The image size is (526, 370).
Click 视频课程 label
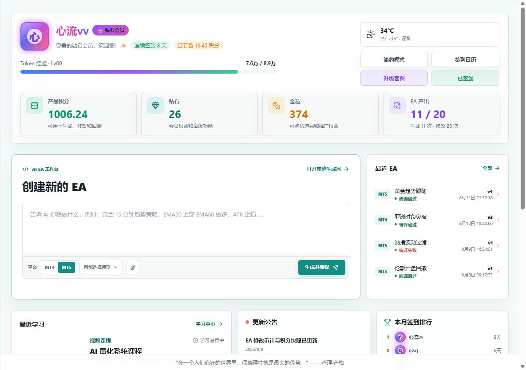100,341
